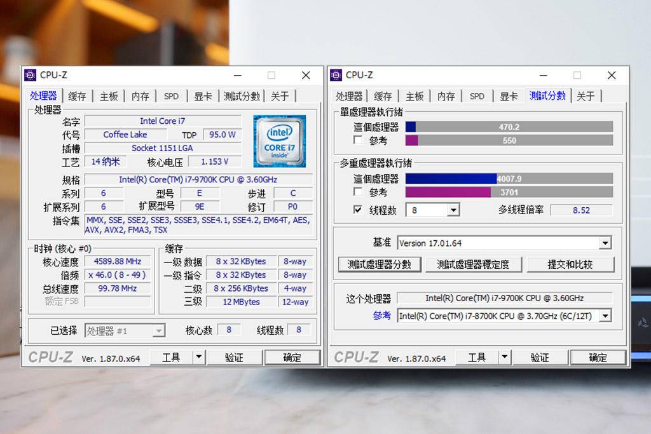
Task: Switch to the 关于 tab on right window
Action: tap(586, 96)
